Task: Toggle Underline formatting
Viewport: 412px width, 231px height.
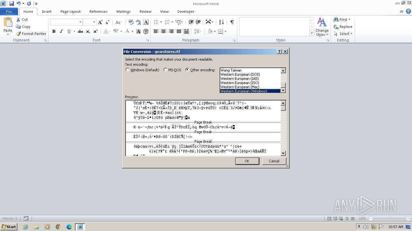Action: 69,31
